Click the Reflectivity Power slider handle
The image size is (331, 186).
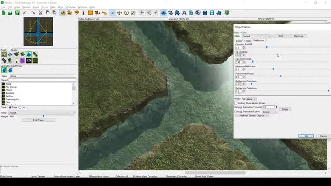[x=281, y=76]
